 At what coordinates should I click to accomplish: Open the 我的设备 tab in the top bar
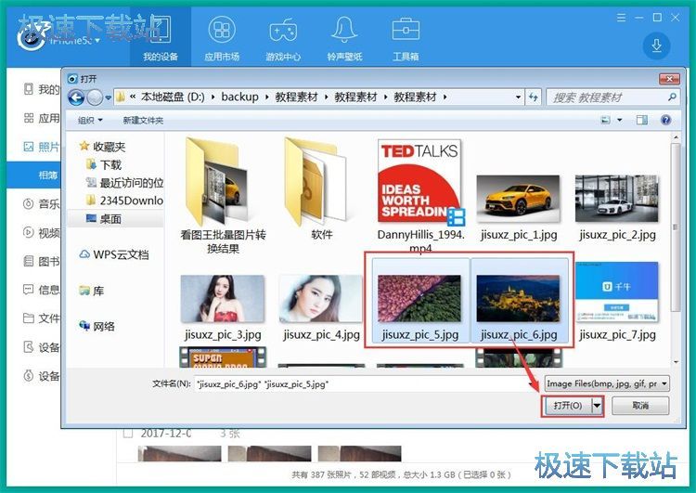coord(161,37)
